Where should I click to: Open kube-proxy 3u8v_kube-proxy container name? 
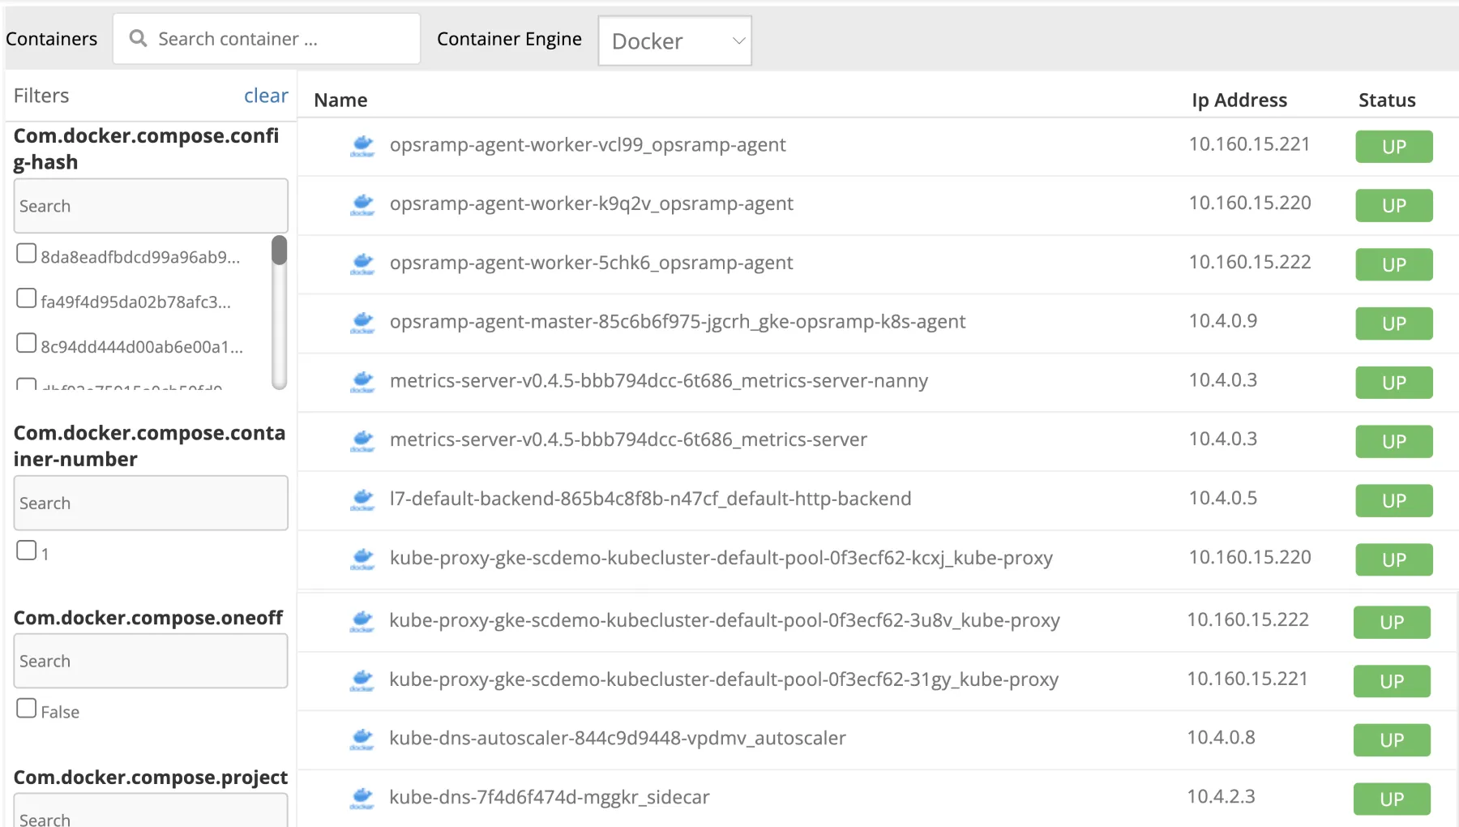coord(725,620)
